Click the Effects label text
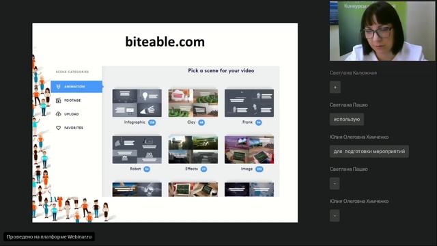 191,169
